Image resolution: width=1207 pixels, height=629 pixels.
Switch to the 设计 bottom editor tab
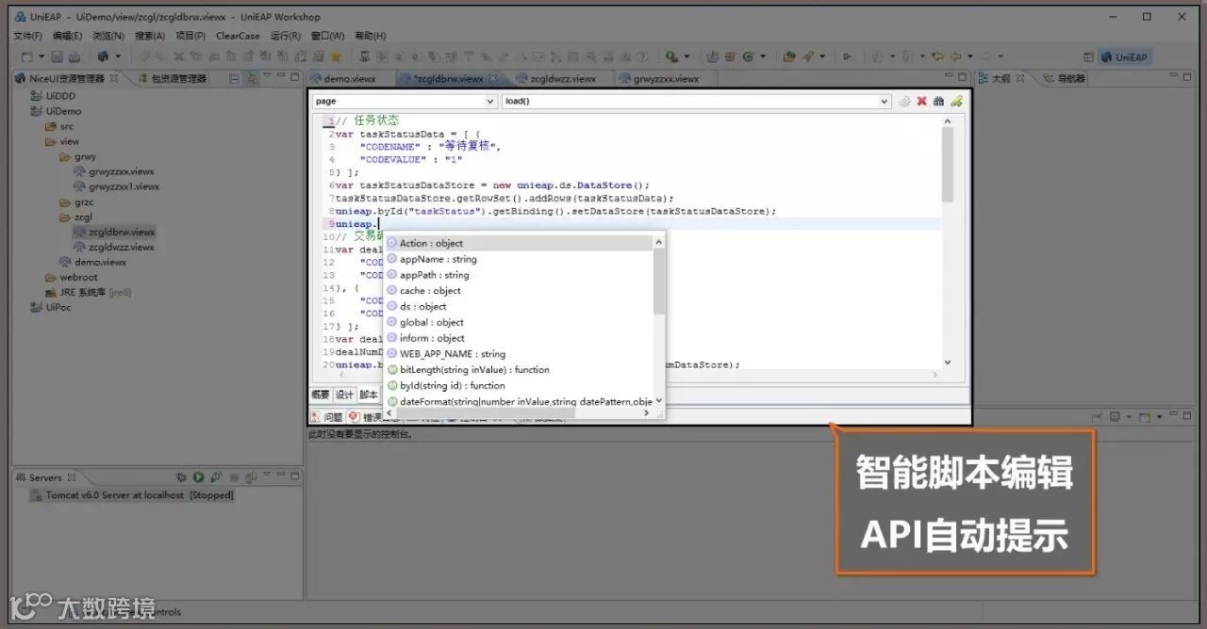click(344, 395)
